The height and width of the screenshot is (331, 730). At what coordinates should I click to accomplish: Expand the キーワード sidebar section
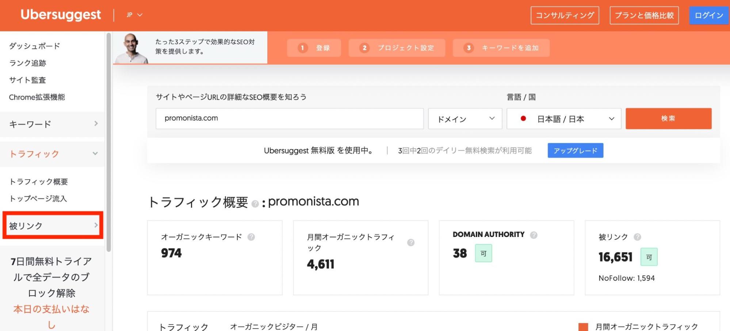(53, 124)
